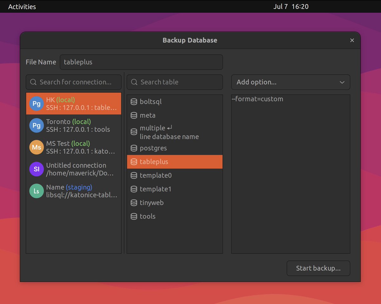Click the --format=custom option text
Viewport: 381px width, 304px height.
(x=257, y=99)
